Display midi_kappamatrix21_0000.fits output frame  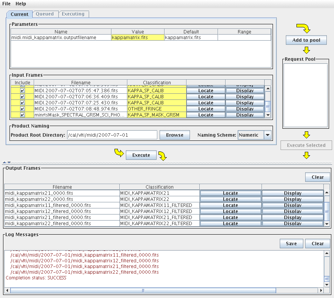pyautogui.click(x=292, y=193)
